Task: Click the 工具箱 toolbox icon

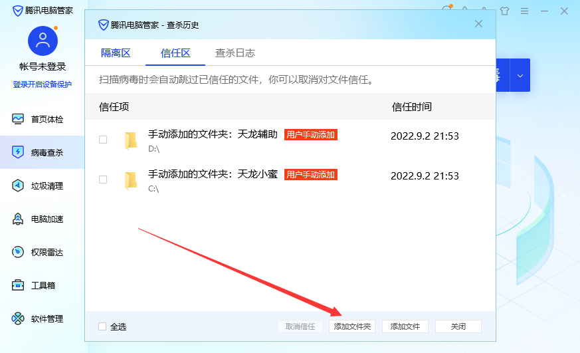Action: click(x=18, y=285)
